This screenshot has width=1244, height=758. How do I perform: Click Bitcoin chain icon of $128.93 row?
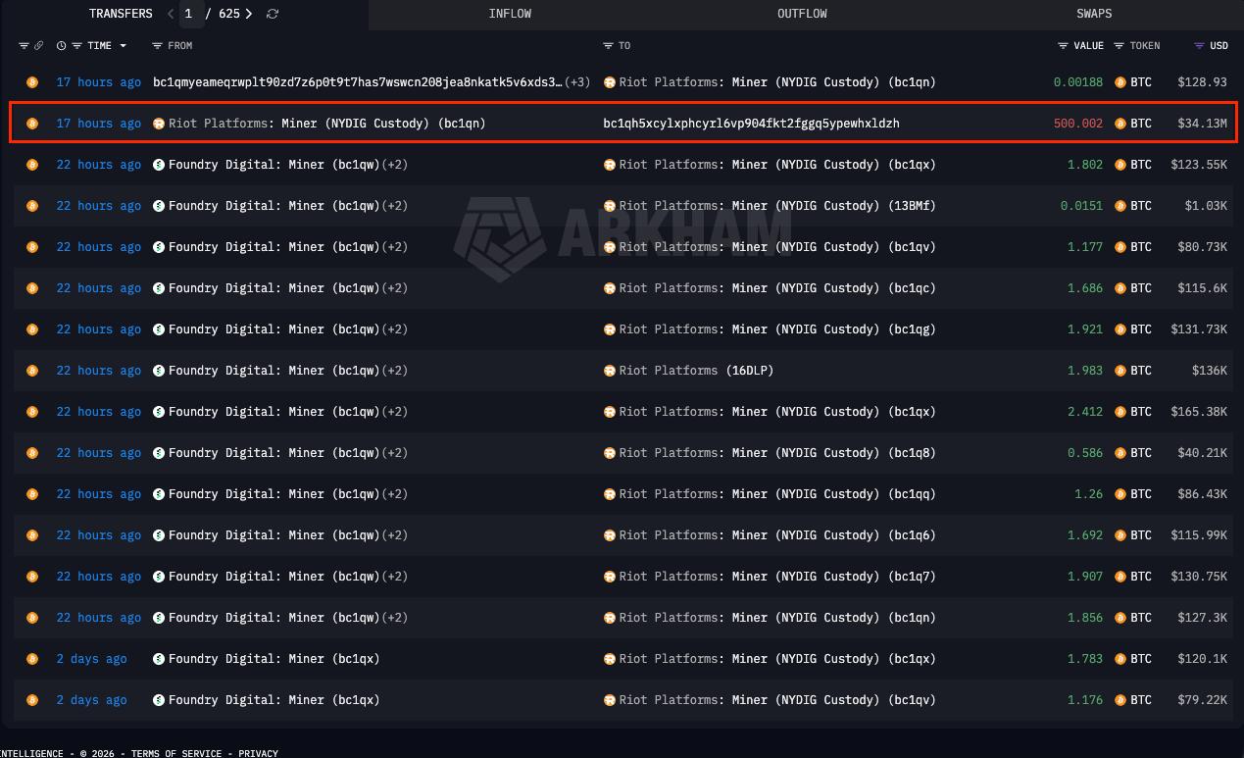pos(32,82)
